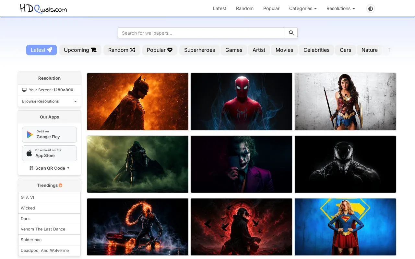
Task: Select the Latest rocket pill
Action: 41,50
